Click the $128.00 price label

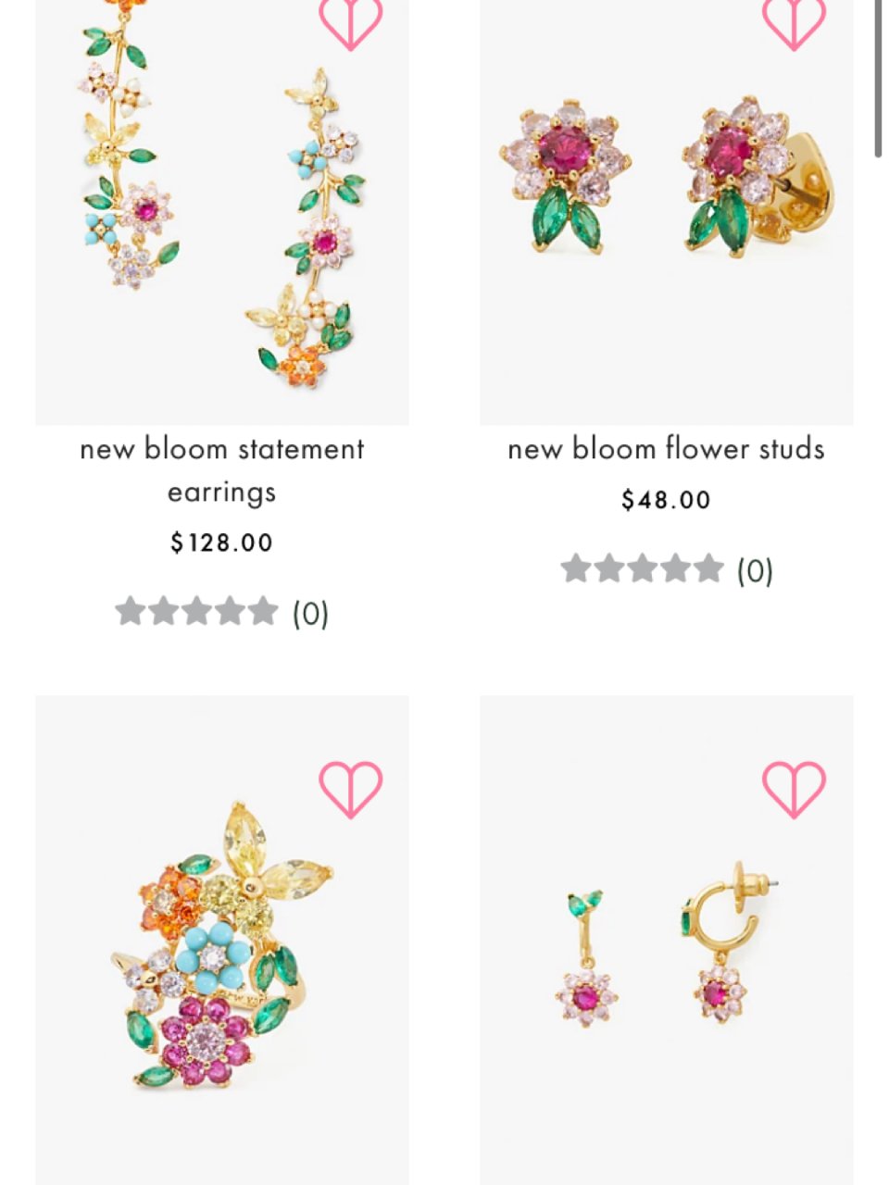coord(222,543)
